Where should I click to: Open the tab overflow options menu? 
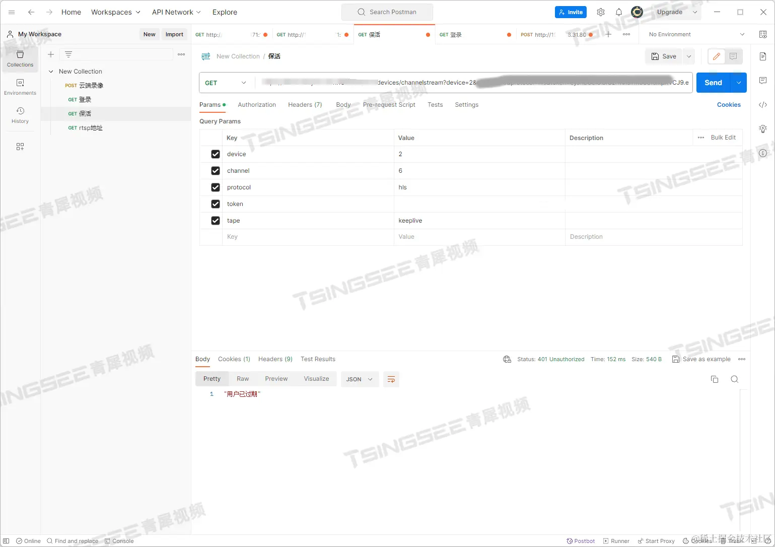click(626, 34)
